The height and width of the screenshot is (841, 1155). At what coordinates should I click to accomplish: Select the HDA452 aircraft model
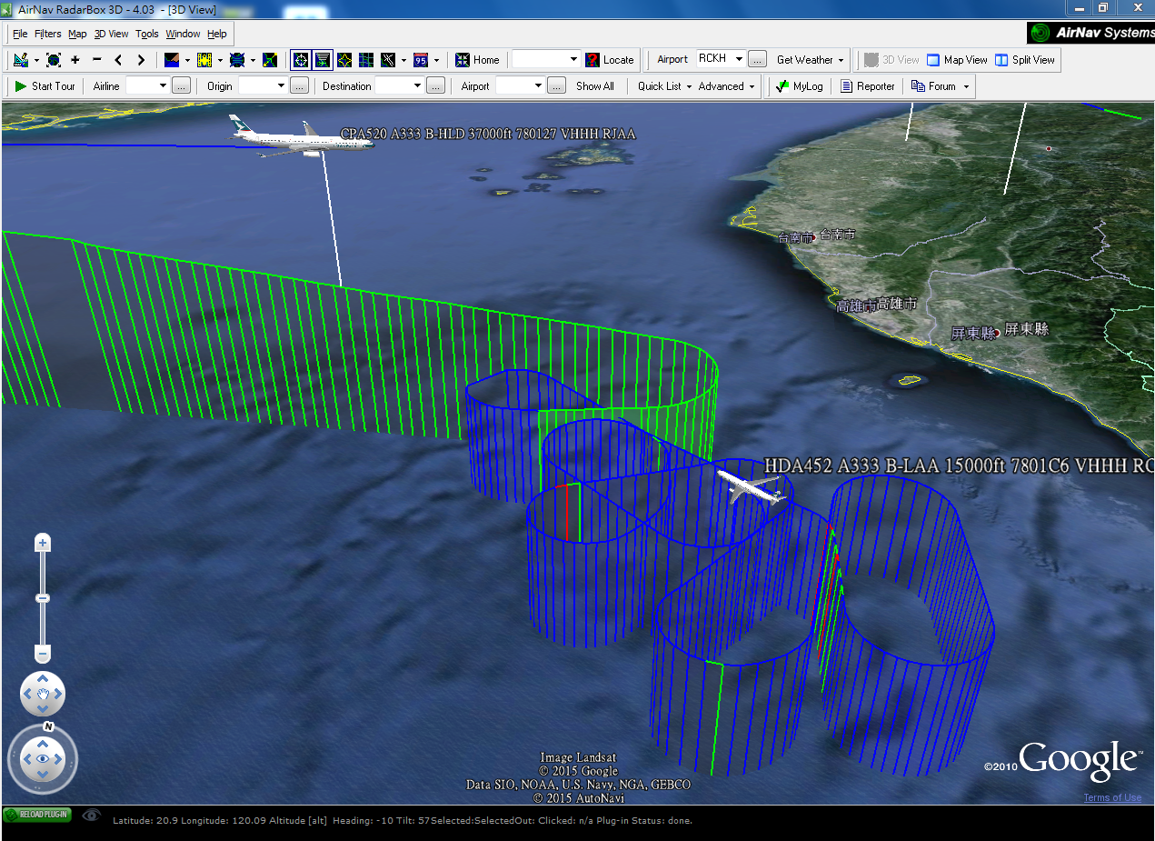[750, 486]
